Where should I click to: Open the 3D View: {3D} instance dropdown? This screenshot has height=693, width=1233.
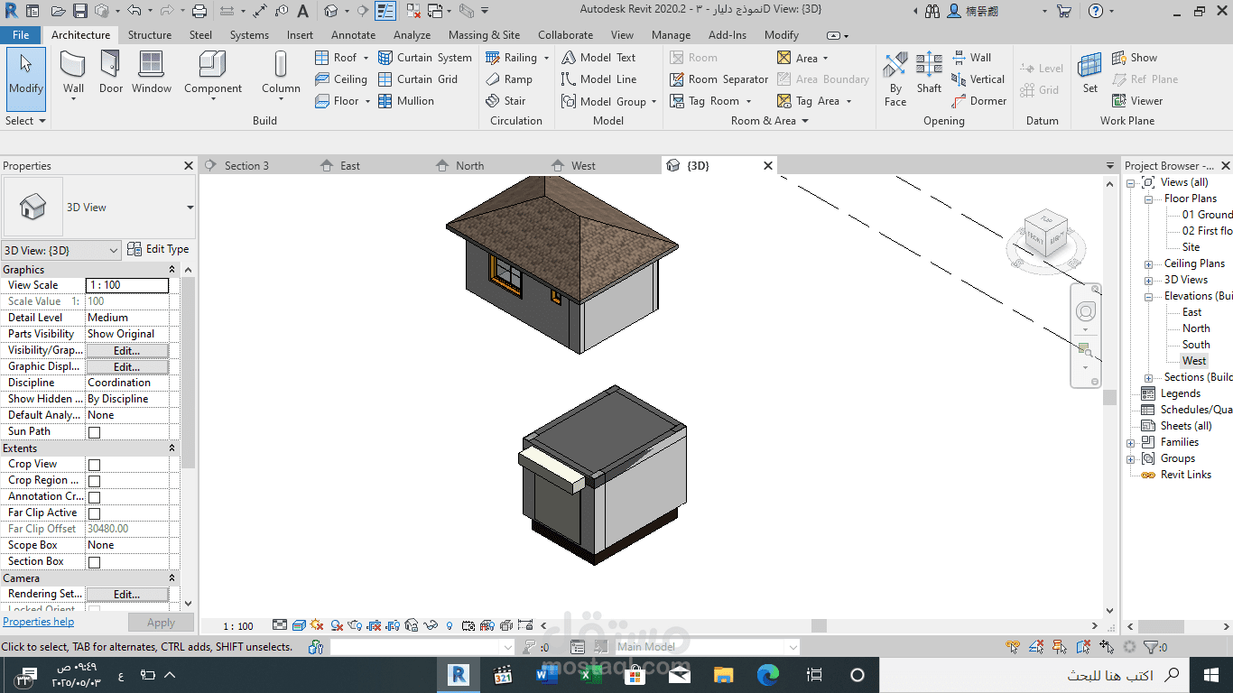(61, 250)
